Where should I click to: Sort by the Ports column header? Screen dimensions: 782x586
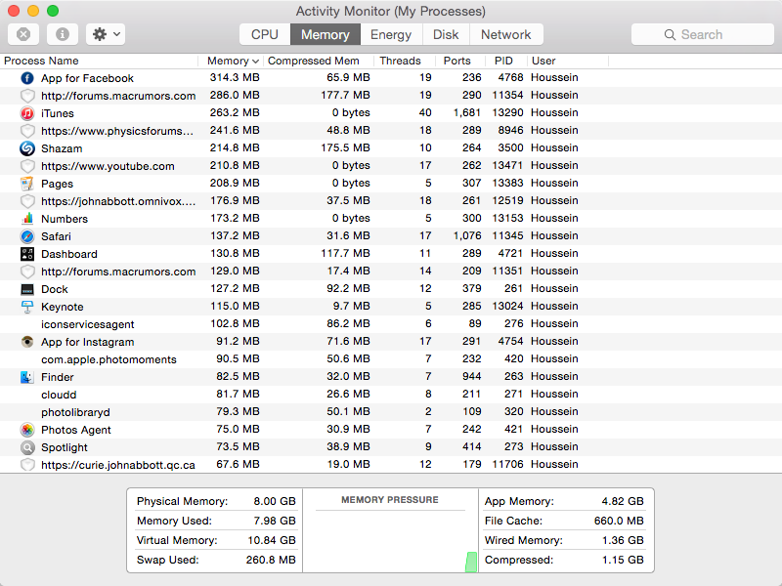[460, 61]
